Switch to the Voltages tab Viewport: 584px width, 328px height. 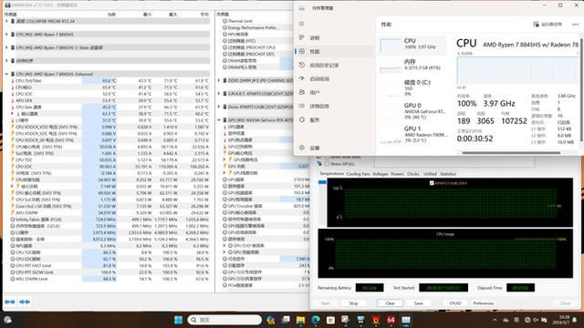click(x=380, y=174)
